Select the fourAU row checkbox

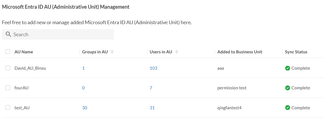point(8,88)
